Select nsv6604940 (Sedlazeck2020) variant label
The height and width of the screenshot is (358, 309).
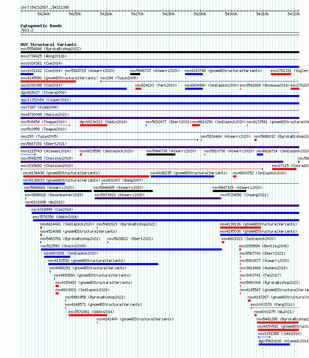(x=212, y=85)
